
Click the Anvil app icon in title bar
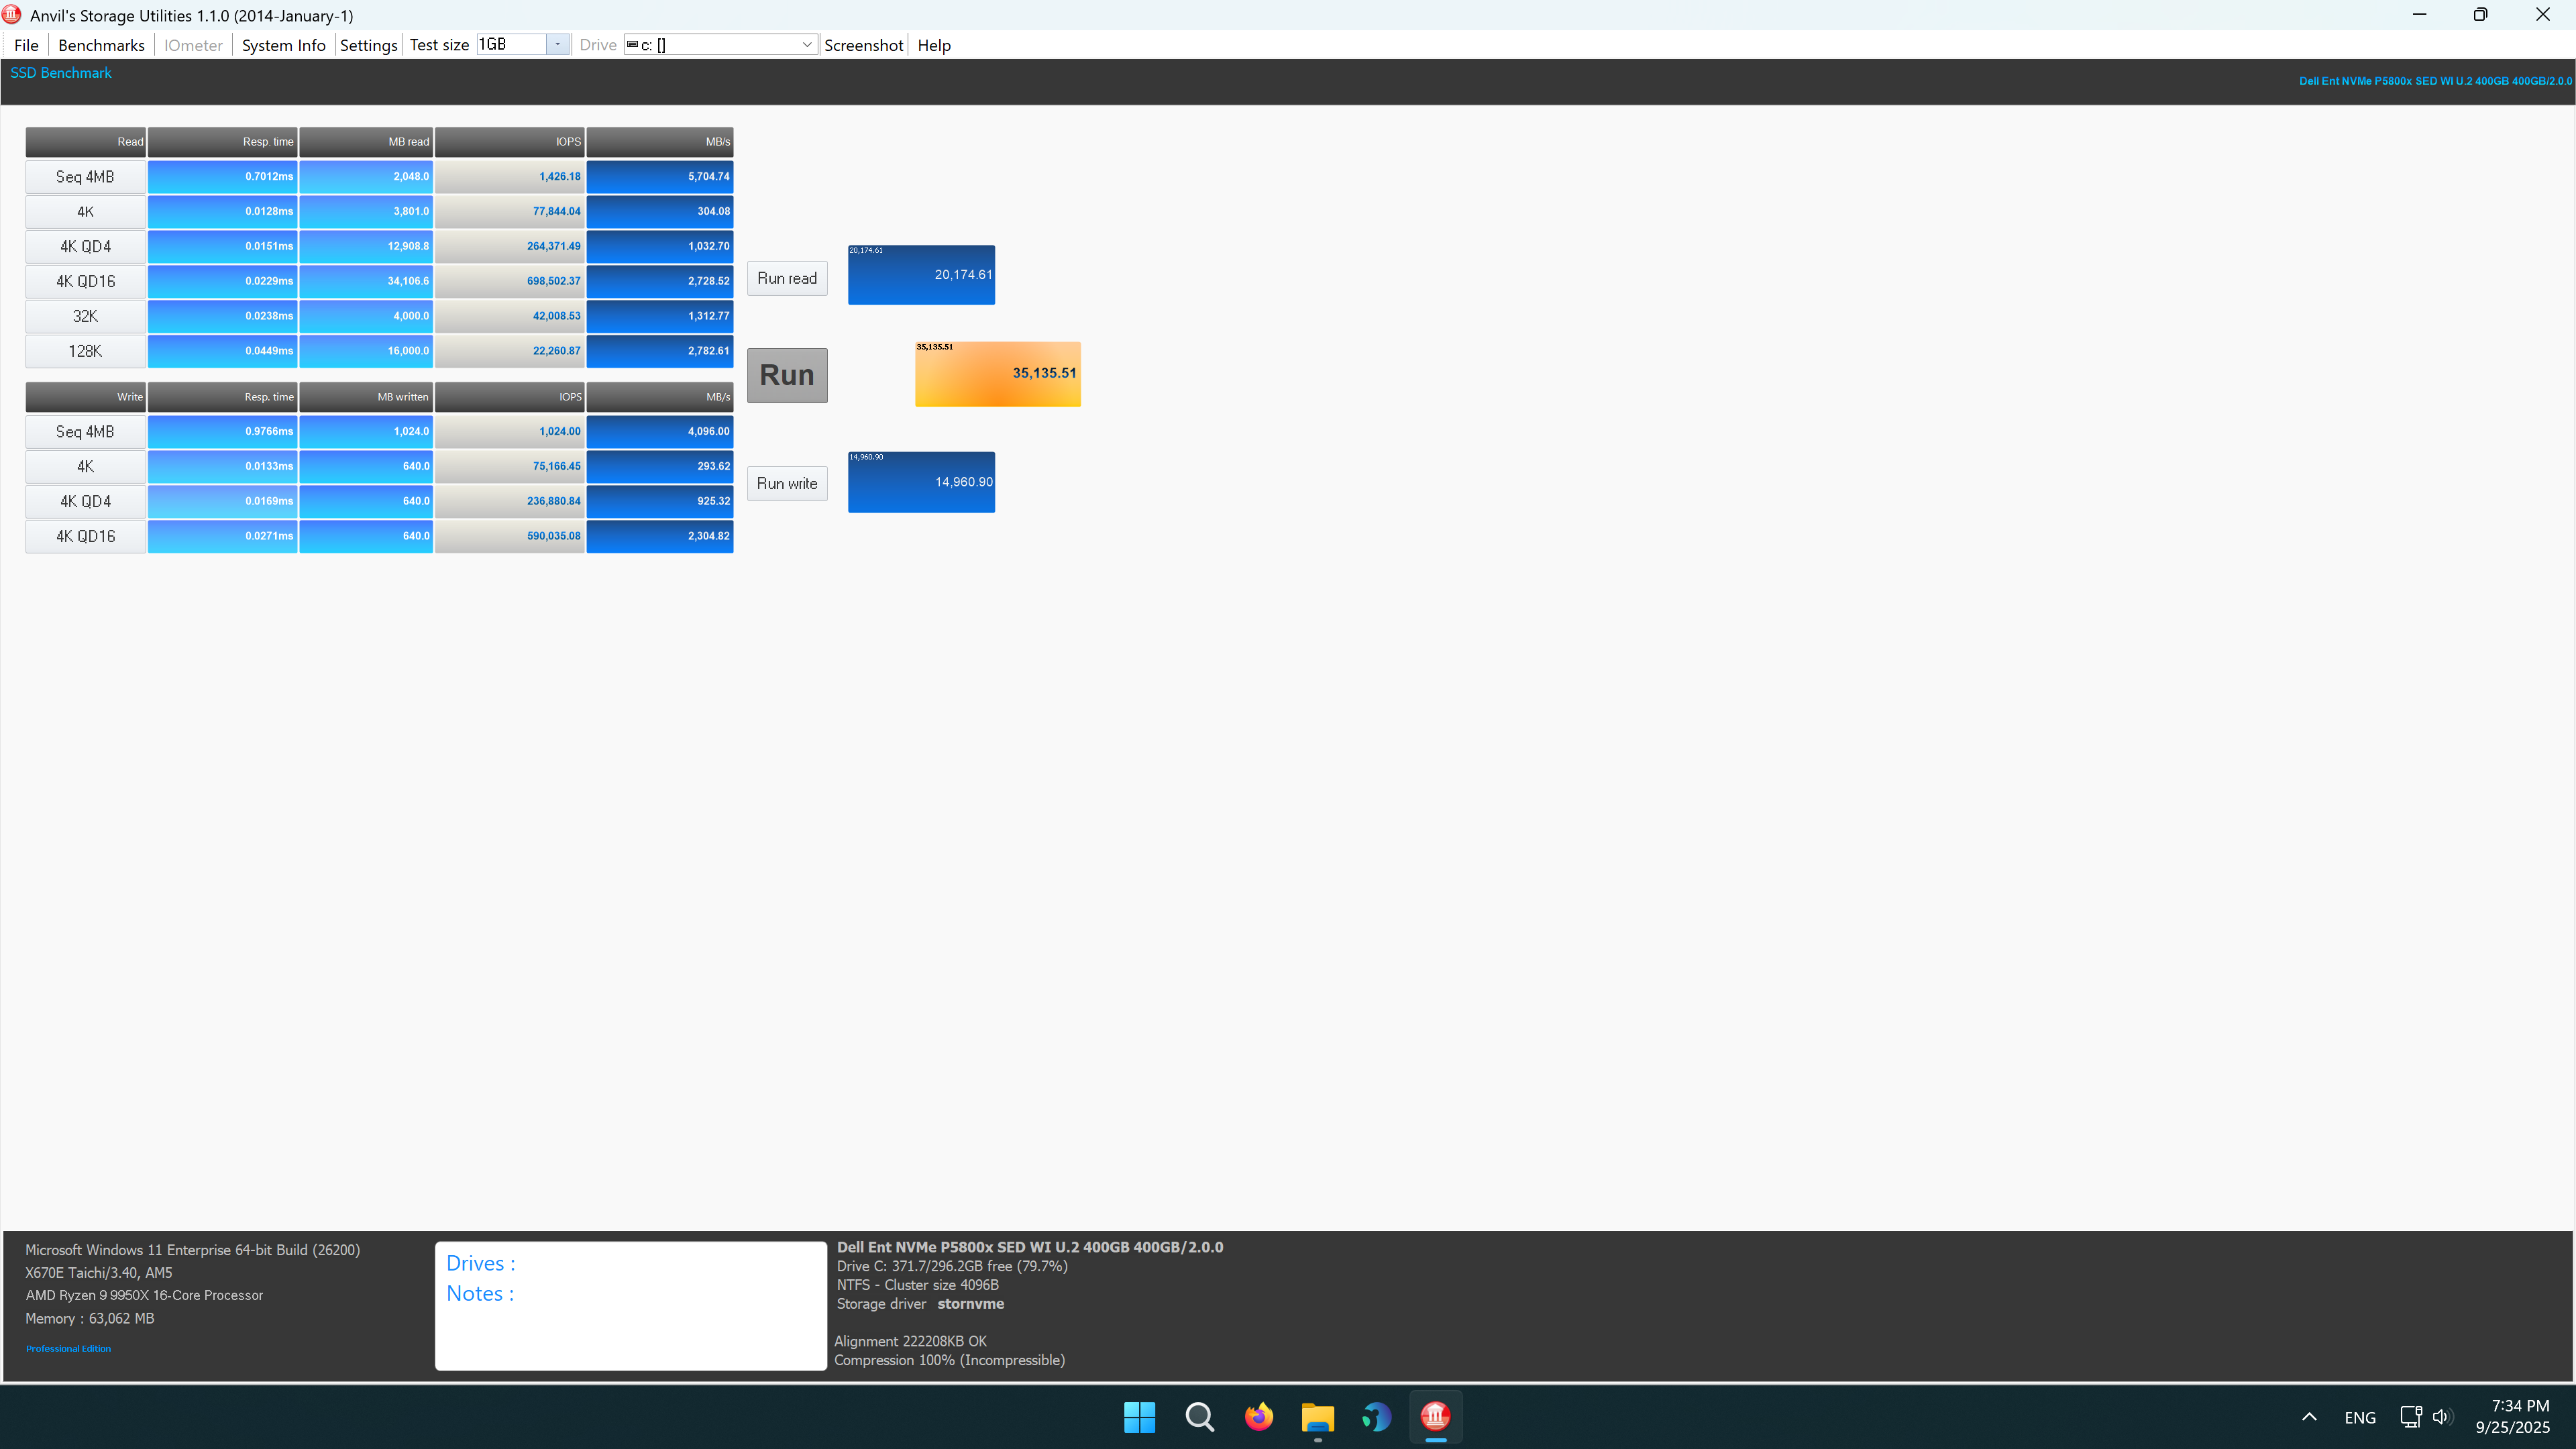12,15
